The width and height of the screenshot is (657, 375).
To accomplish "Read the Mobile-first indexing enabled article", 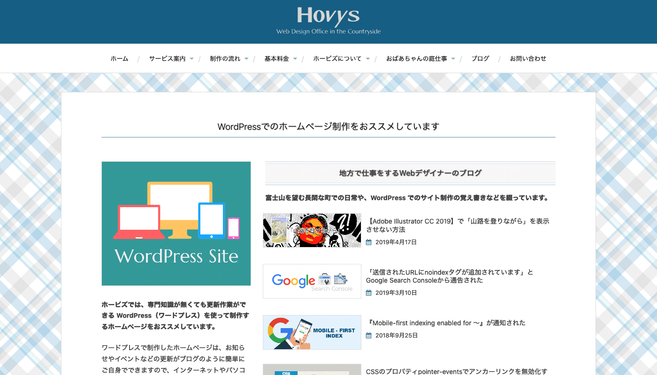I will click(x=446, y=323).
